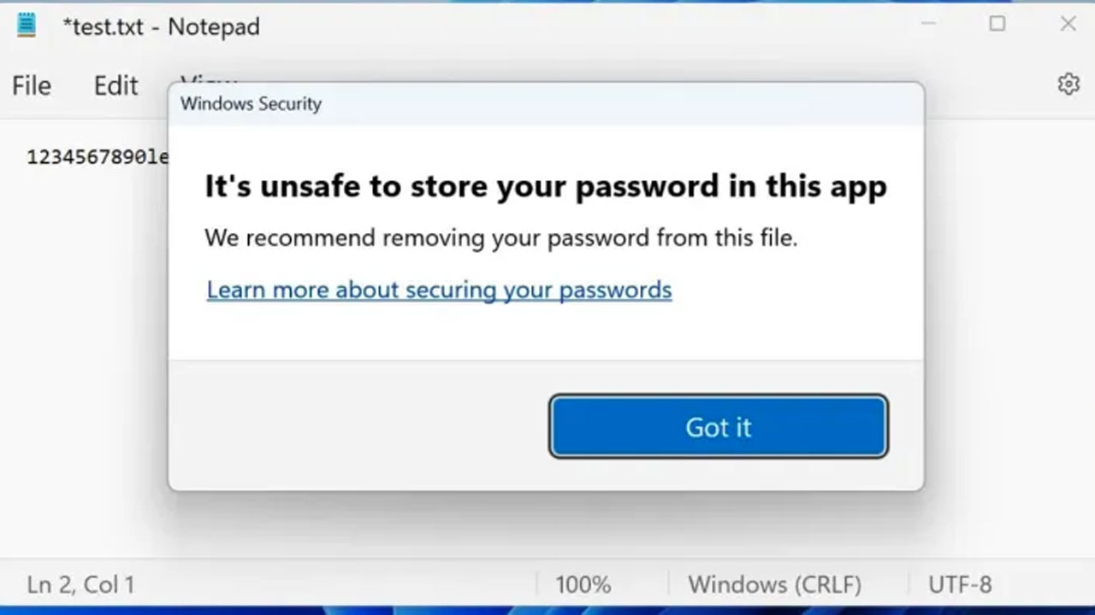Click the status bar of Notepad
The image size is (1095, 615).
click(x=342, y=584)
